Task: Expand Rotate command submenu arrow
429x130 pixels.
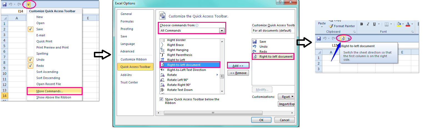Action: click(217, 75)
